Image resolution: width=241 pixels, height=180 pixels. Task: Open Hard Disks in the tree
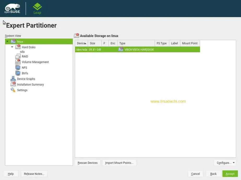[29, 47]
